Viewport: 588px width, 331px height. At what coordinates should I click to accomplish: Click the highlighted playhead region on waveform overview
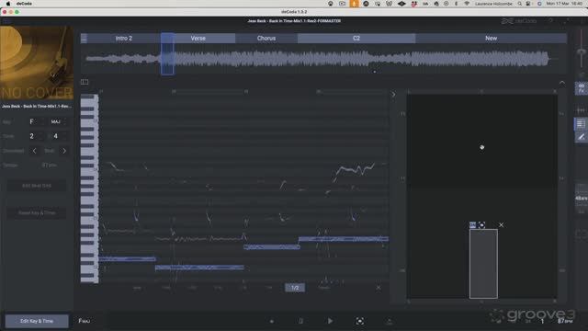click(x=167, y=54)
